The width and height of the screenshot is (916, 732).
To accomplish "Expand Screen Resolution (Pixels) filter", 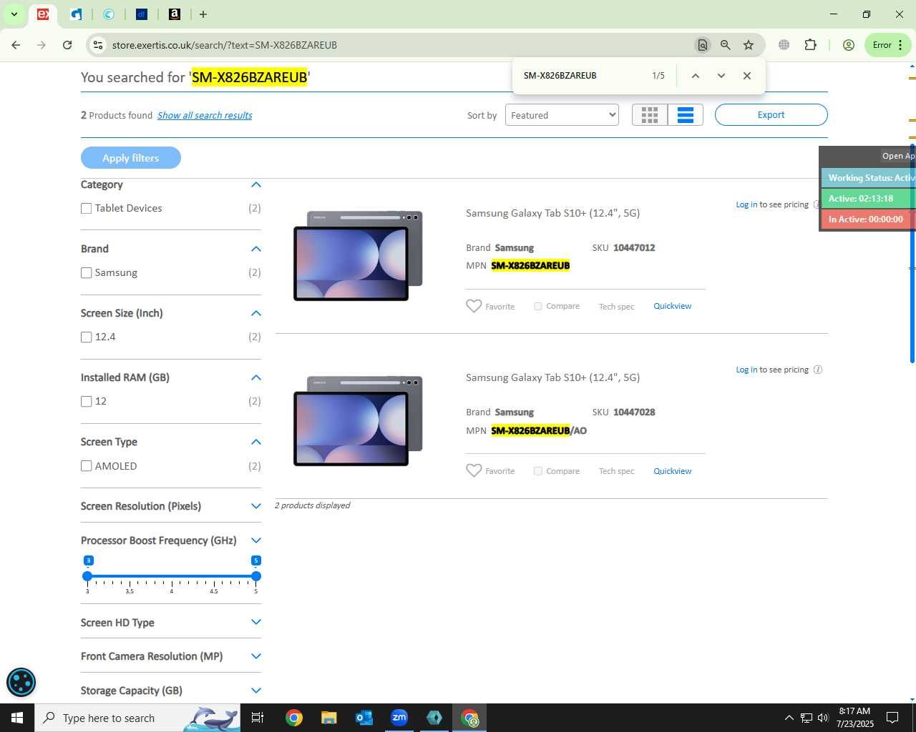I will [256, 506].
